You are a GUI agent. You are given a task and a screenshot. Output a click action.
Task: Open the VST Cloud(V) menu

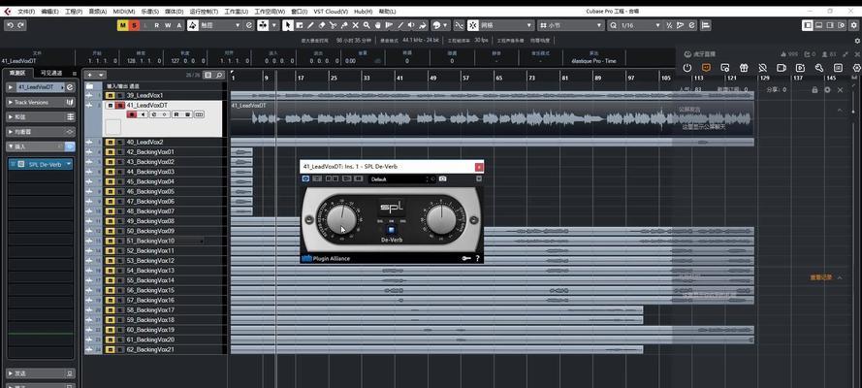click(331, 11)
